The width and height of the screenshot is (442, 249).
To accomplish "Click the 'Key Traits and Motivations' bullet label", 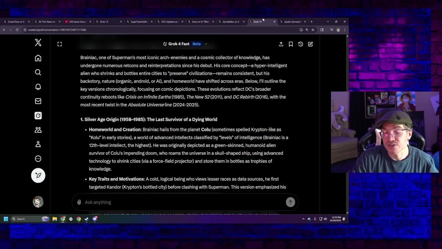I will point(116,179).
